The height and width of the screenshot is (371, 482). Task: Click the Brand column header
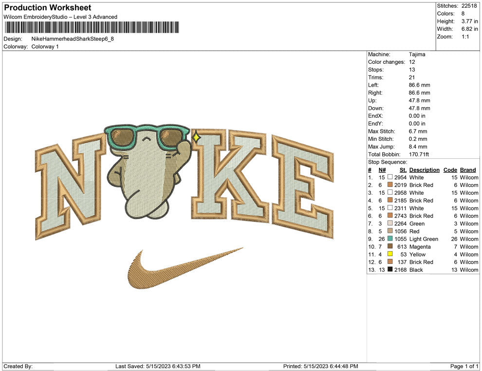(x=468, y=170)
